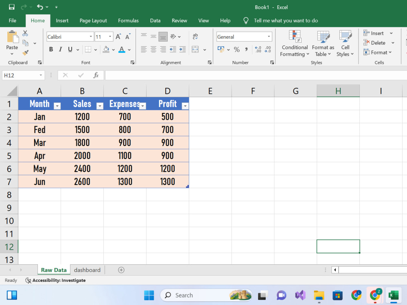The width and height of the screenshot is (407, 305).
Task: Click the Decrease Indent icon
Action: point(173,49)
